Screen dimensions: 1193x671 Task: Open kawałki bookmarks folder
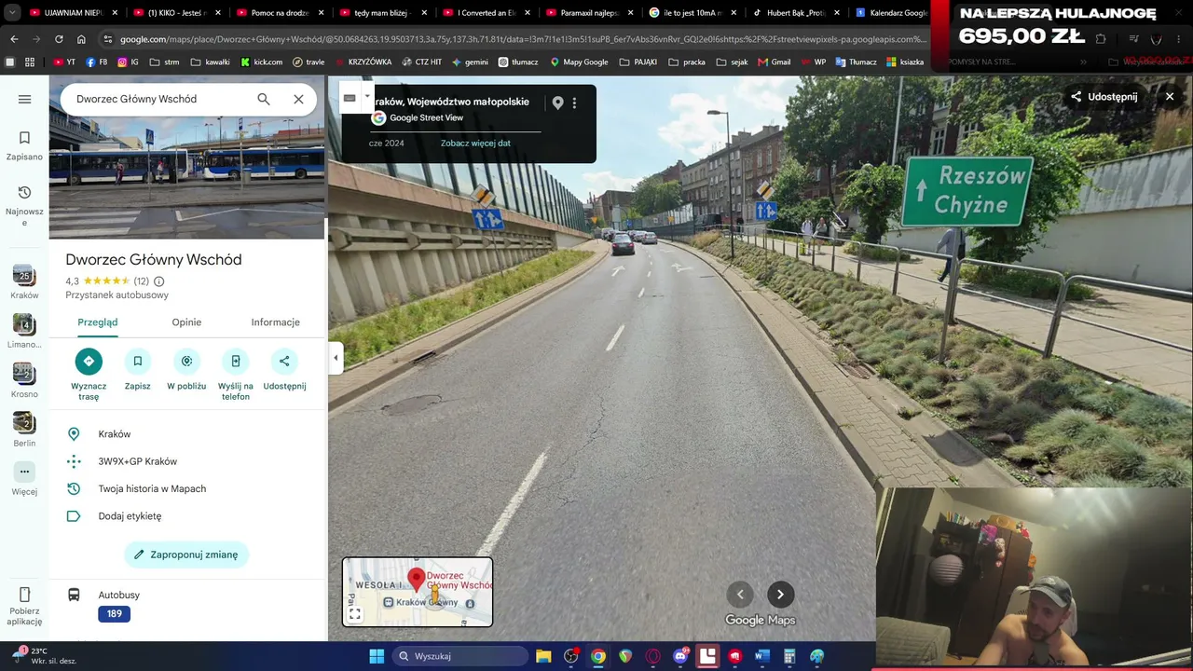(x=210, y=62)
